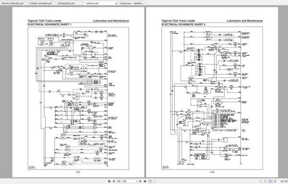Switch to continuous facing view
The height and width of the screenshot is (184, 288).
click(275, 182)
